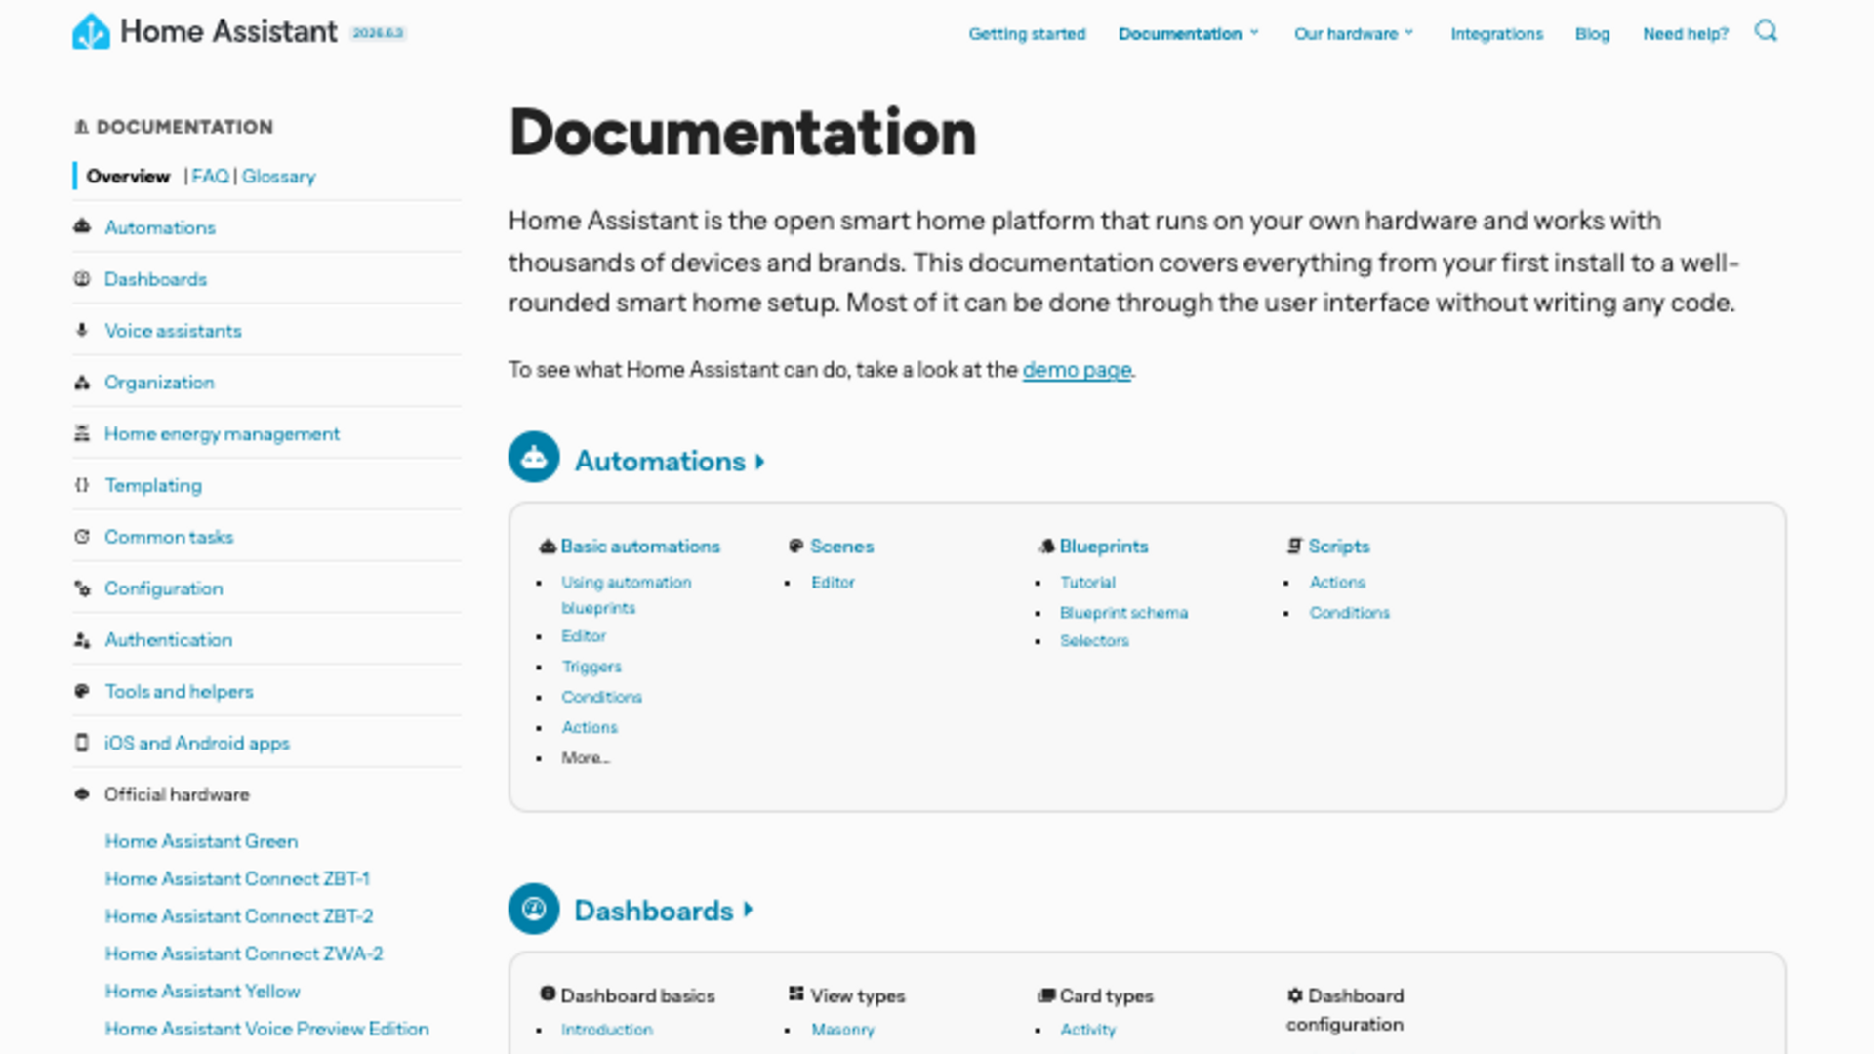The image size is (1874, 1054).
Task: Open Using automation blueprints link
Action: 626,594
